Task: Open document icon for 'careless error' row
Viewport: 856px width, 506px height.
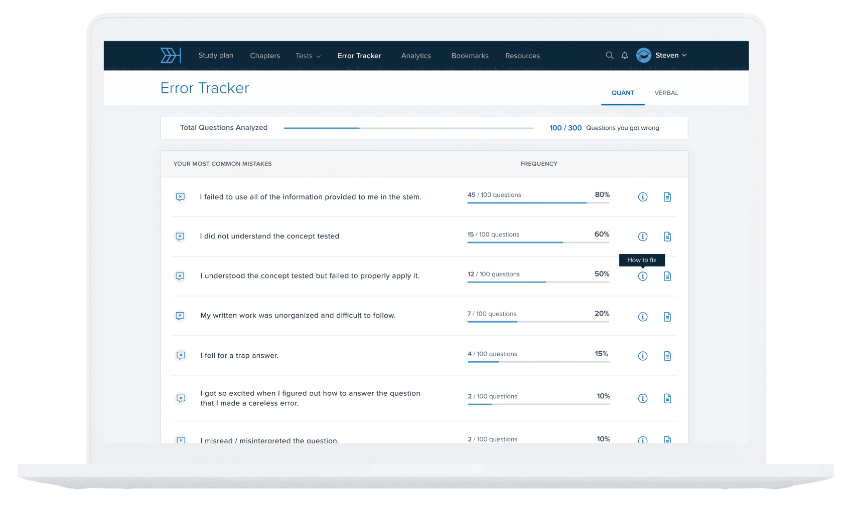Action: [667, 398]
